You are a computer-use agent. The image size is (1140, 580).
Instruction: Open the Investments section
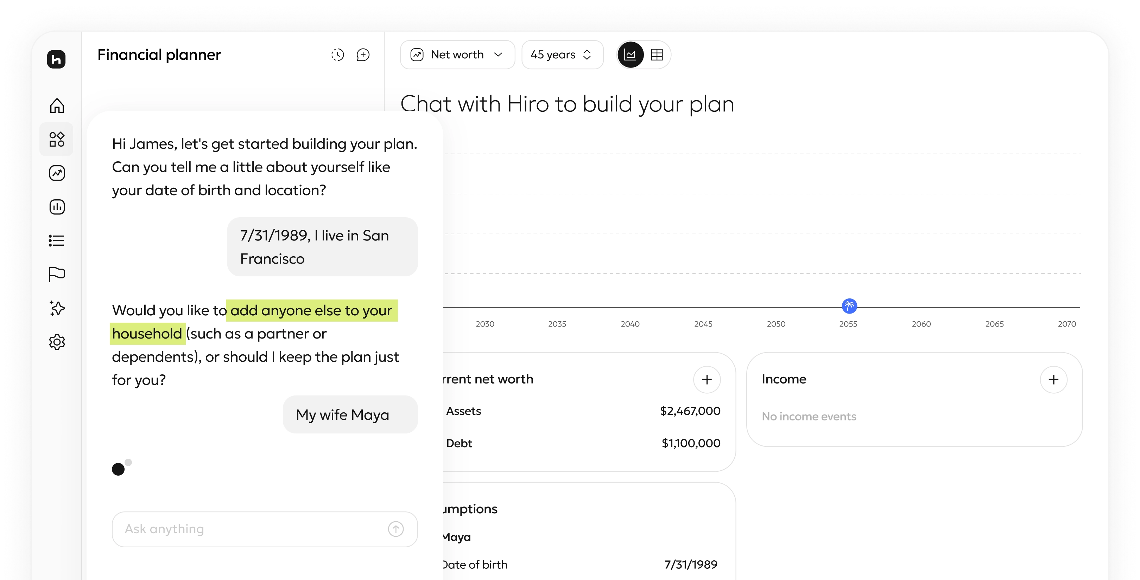point(56,173)
